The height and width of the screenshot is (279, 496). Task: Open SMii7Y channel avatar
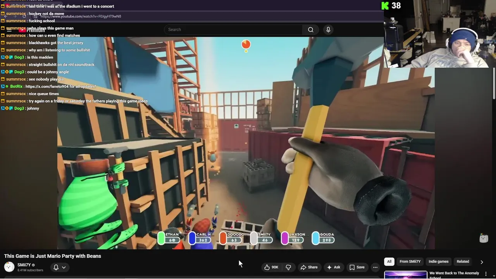pyautogui.click(x=9, y=267)
